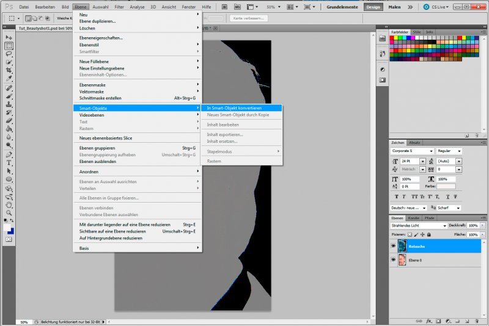Open the Scharf anti-aliasing dropdown

click(x=458, y=208)
